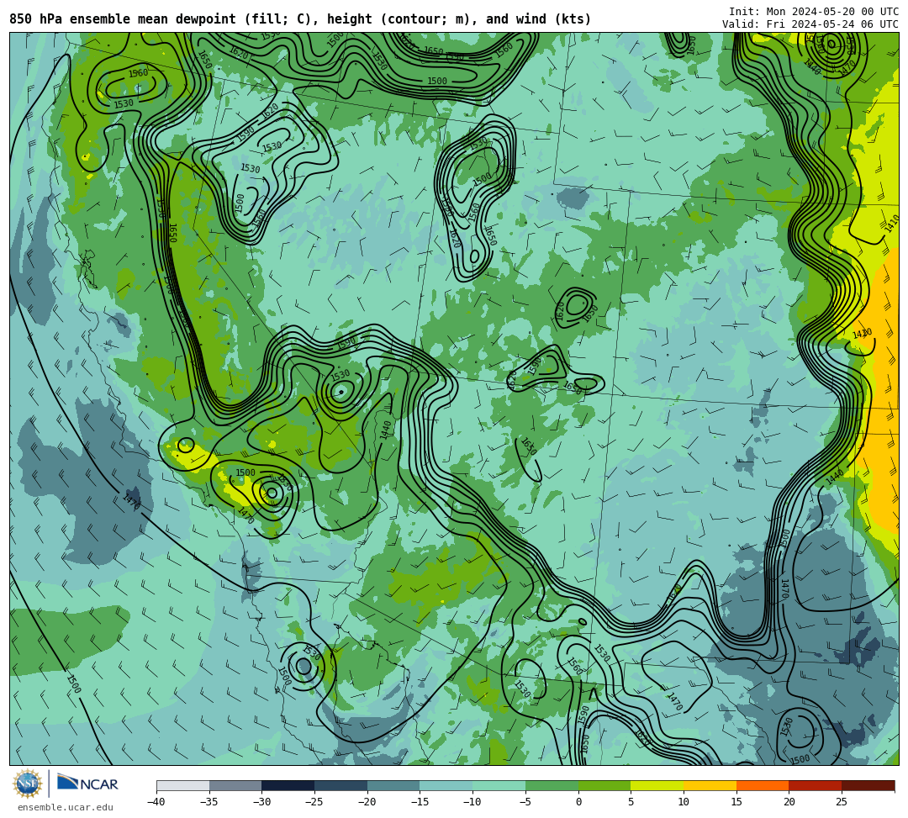Click the 1440 contour label near map center

pos(386,430)
